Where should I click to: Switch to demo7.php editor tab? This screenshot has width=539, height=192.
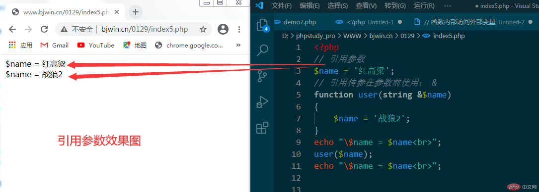(x=299, y=22)
